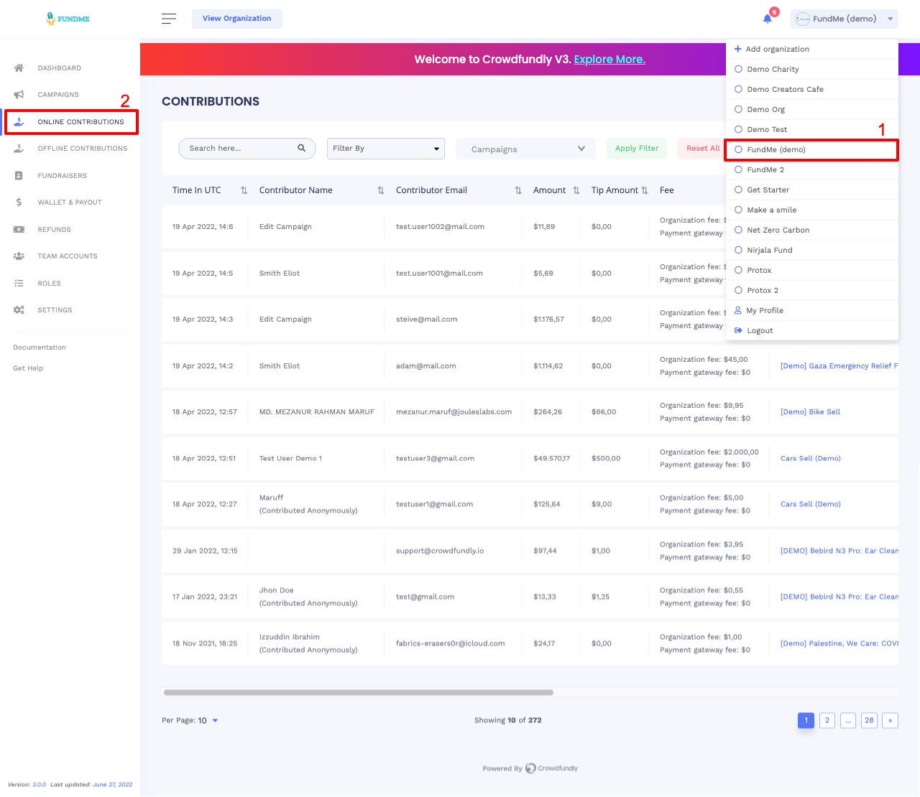Click the search magnifier icon
Viewport: 920px width, 797px height.
click(302, 148)
